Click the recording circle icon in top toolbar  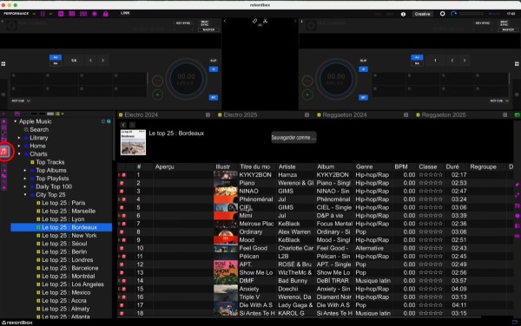click(x=95, y=14)
